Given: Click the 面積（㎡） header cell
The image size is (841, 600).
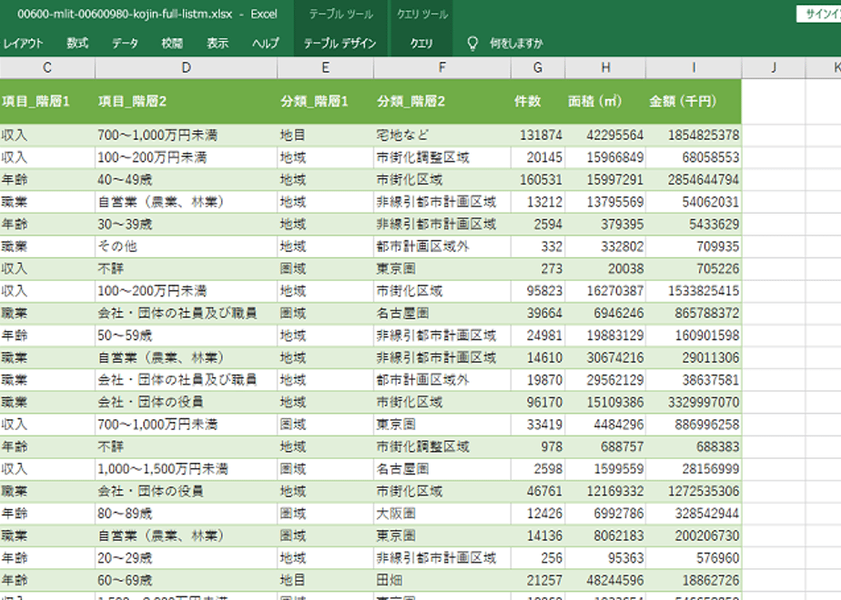Looking at the screenshot, I should pyautogui.click(x=605, y=101).
